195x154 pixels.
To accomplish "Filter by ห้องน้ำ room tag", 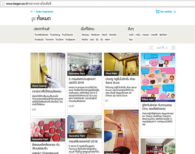I will pyautogui.click(x=104, y=35).
